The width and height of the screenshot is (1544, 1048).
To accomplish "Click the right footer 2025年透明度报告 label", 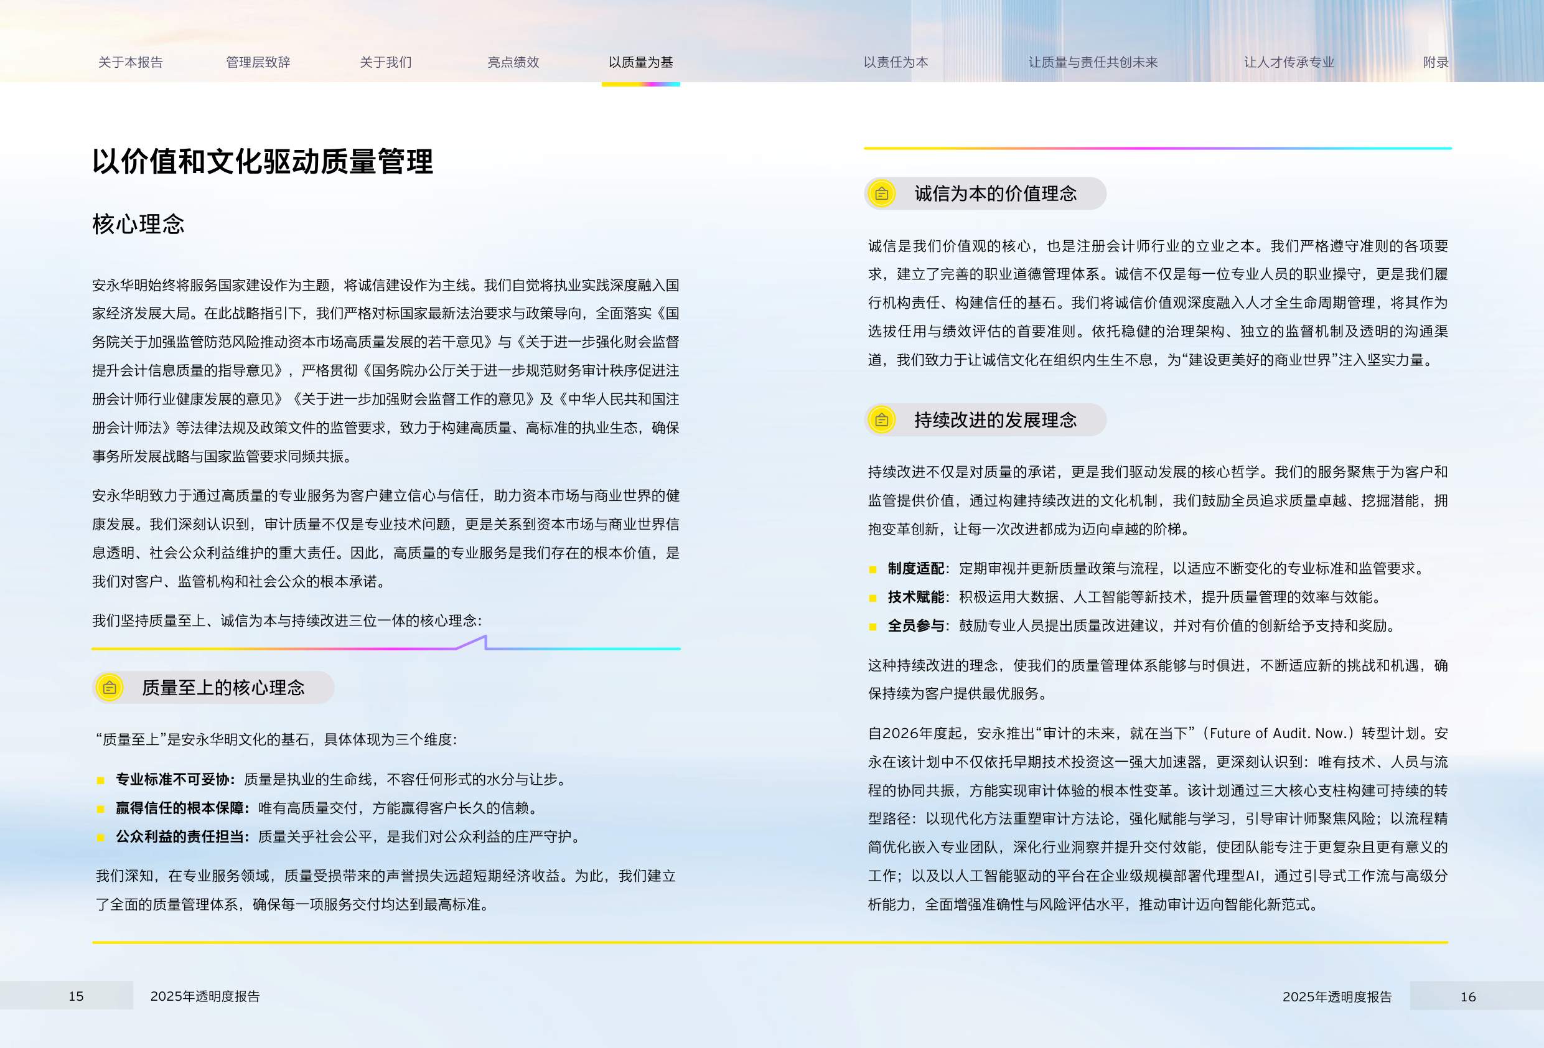I will pos(1337,997).
